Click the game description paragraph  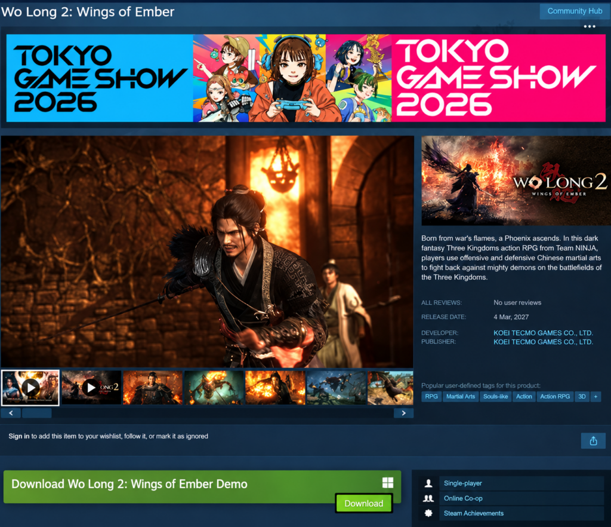tap(511, 258)
